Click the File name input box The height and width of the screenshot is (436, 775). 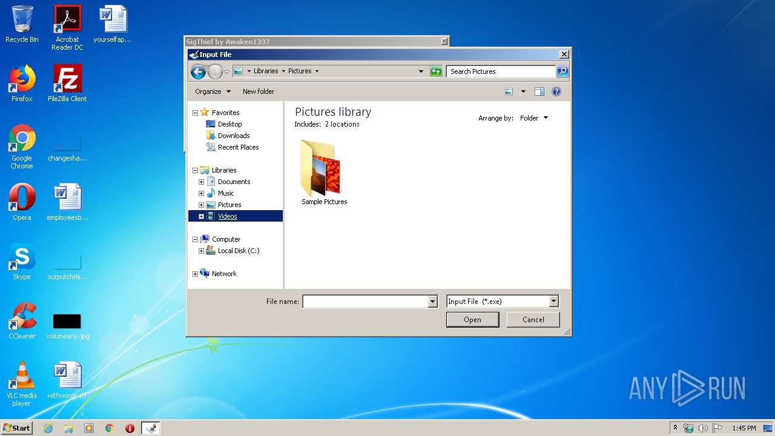click(x=365, y=302)
